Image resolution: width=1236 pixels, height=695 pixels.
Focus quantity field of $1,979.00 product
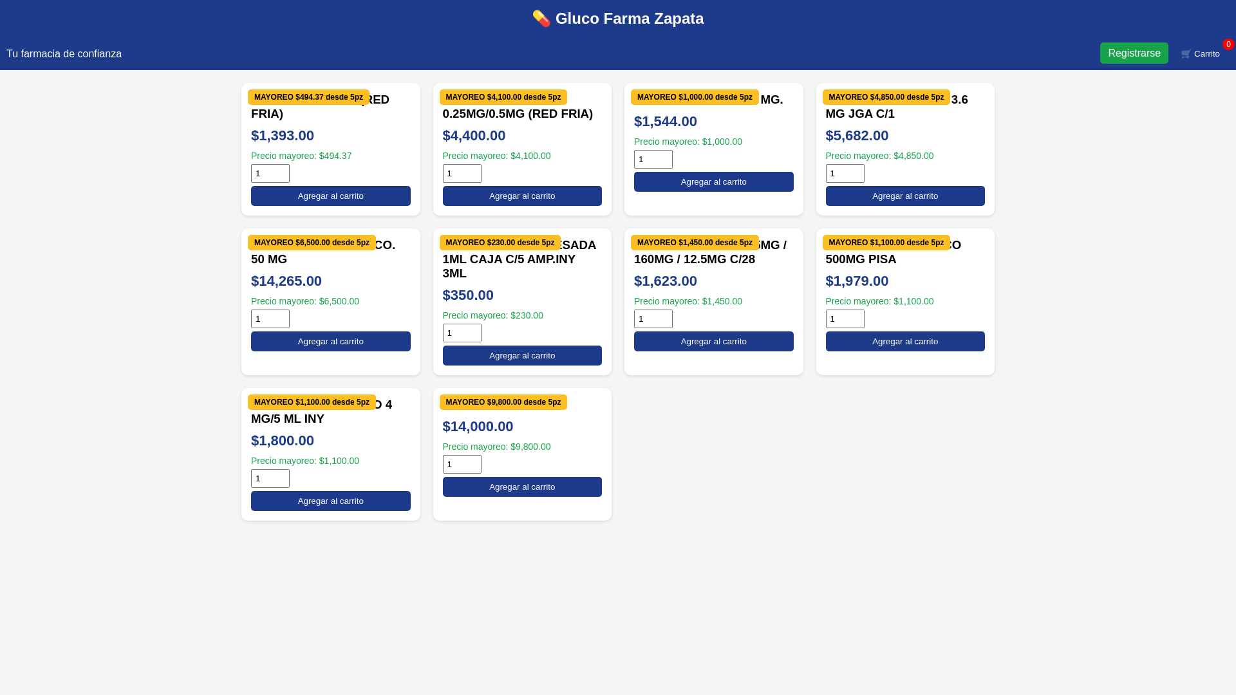pyautogui.click(x=845, y=319)
